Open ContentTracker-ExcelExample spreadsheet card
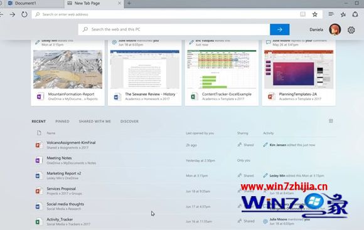 tap(222, 73)
